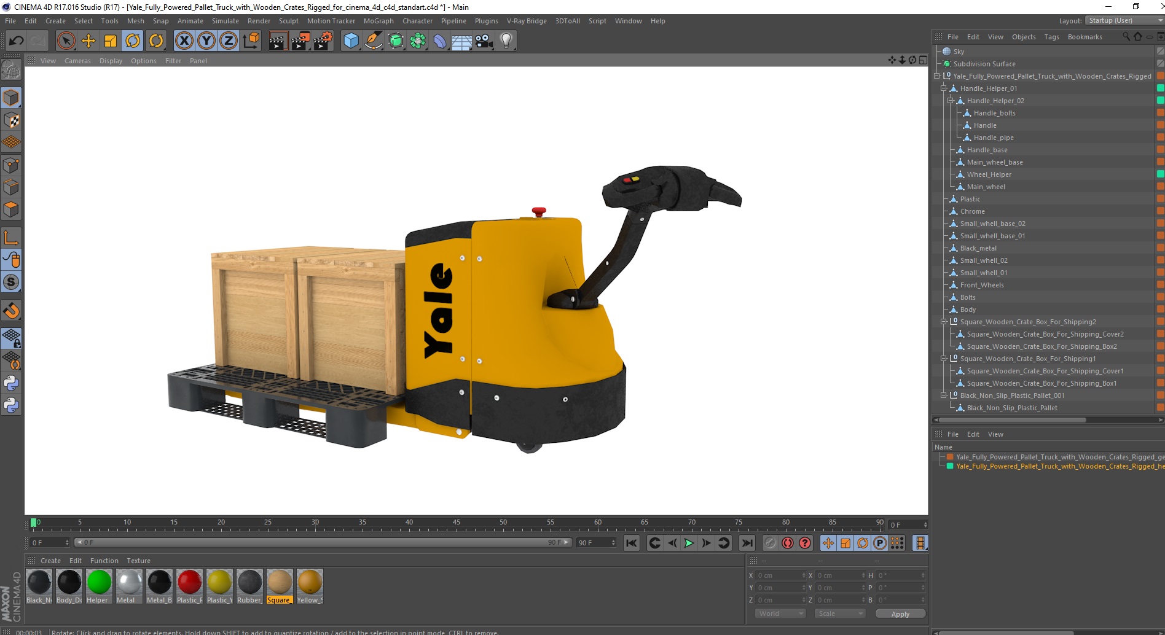The height and width of the screenshot is (635, 1165).
Task: Click the Undo arrow icon
Action: point(16,41)
